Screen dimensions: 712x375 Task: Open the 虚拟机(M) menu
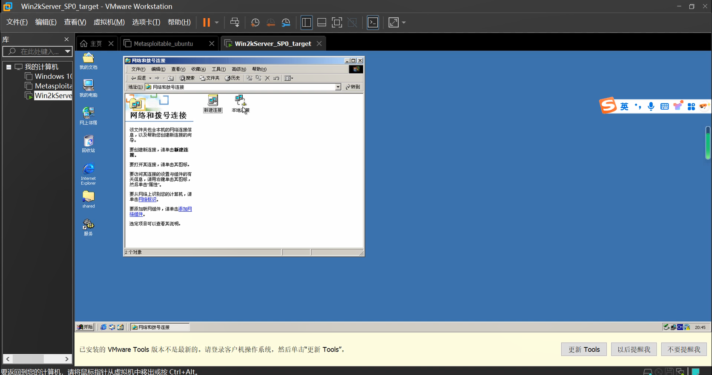(109, 22)
